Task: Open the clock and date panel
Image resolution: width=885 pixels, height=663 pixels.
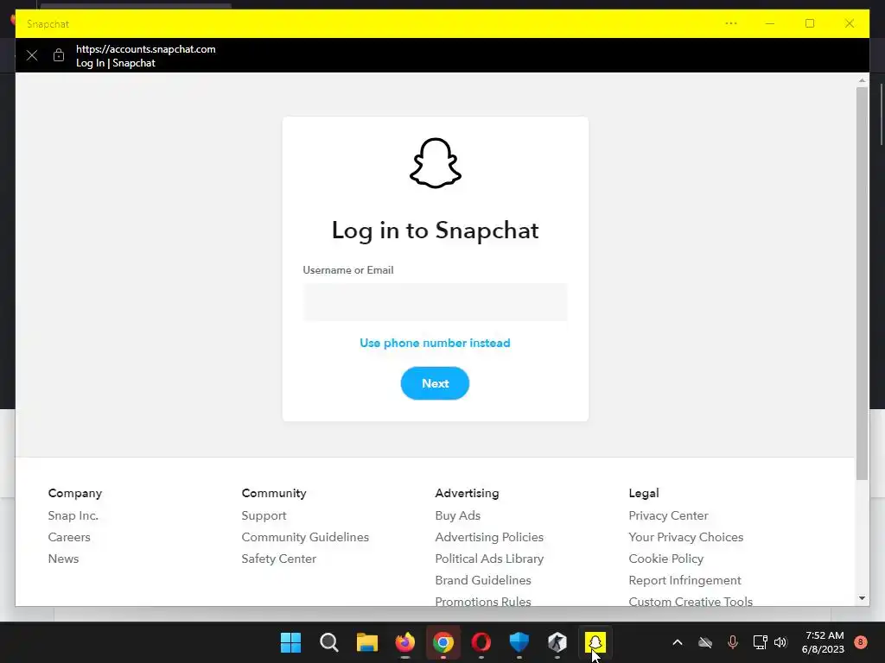Action: [824, 642]
